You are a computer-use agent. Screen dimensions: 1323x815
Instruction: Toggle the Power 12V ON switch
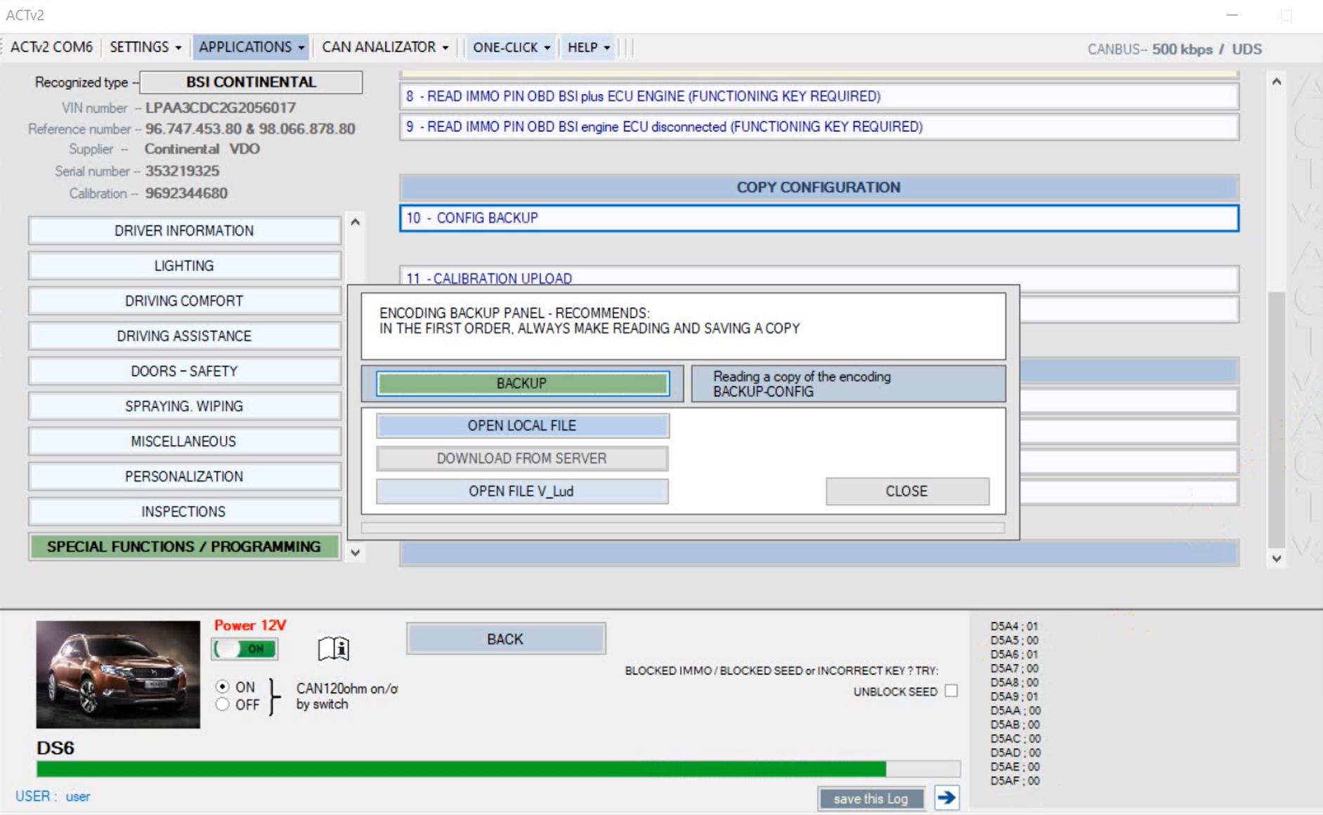[x=245, y=649]
